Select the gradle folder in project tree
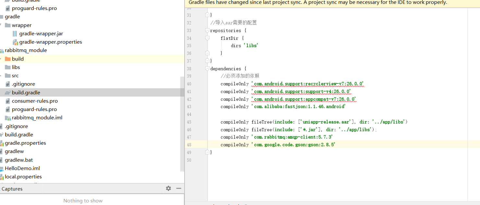Screen dimensions: 480x205 pyautogui.click(x=12, y=17)
